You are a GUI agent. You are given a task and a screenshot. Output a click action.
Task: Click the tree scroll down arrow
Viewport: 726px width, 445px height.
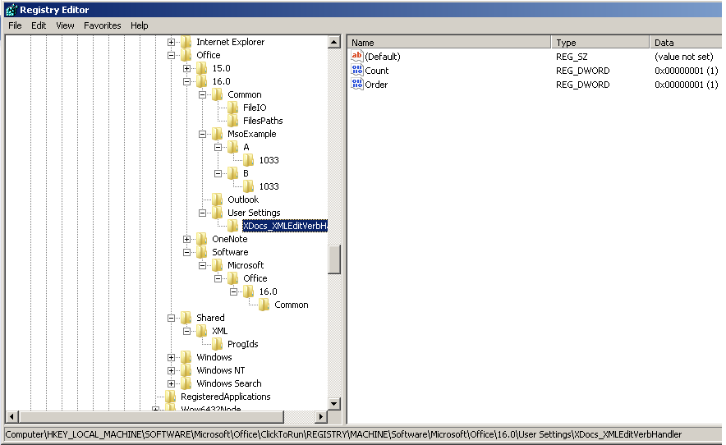coord(333,403)
